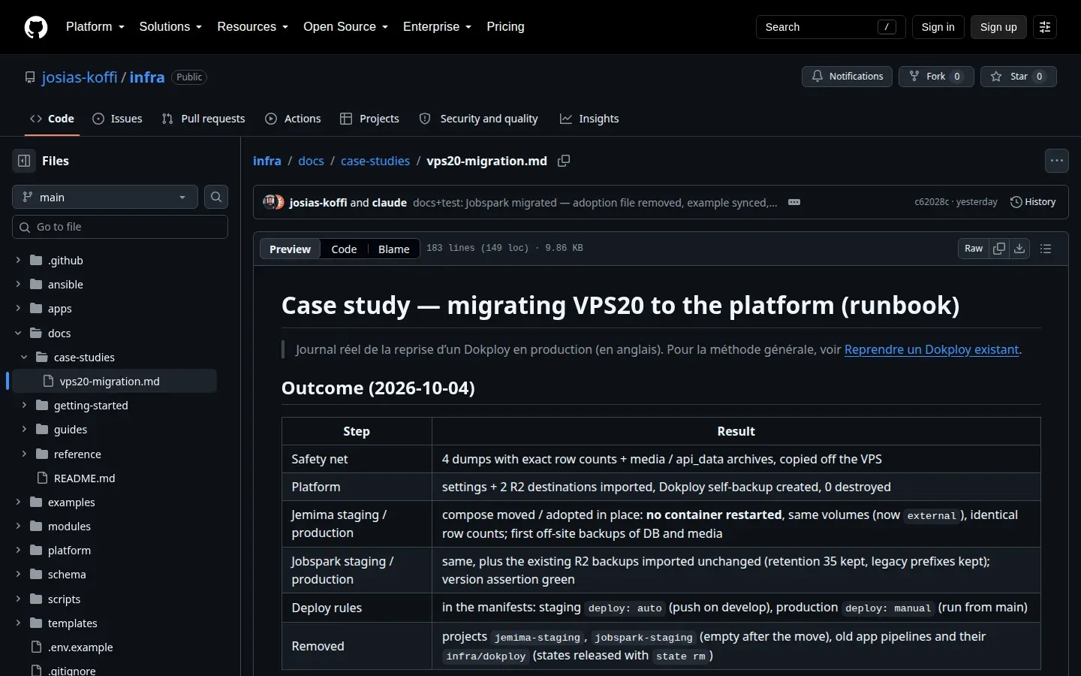This screenshot has width=1081, height=676.
Task: Open the more file actions ellipsis menu
Action: [1057, 161]
